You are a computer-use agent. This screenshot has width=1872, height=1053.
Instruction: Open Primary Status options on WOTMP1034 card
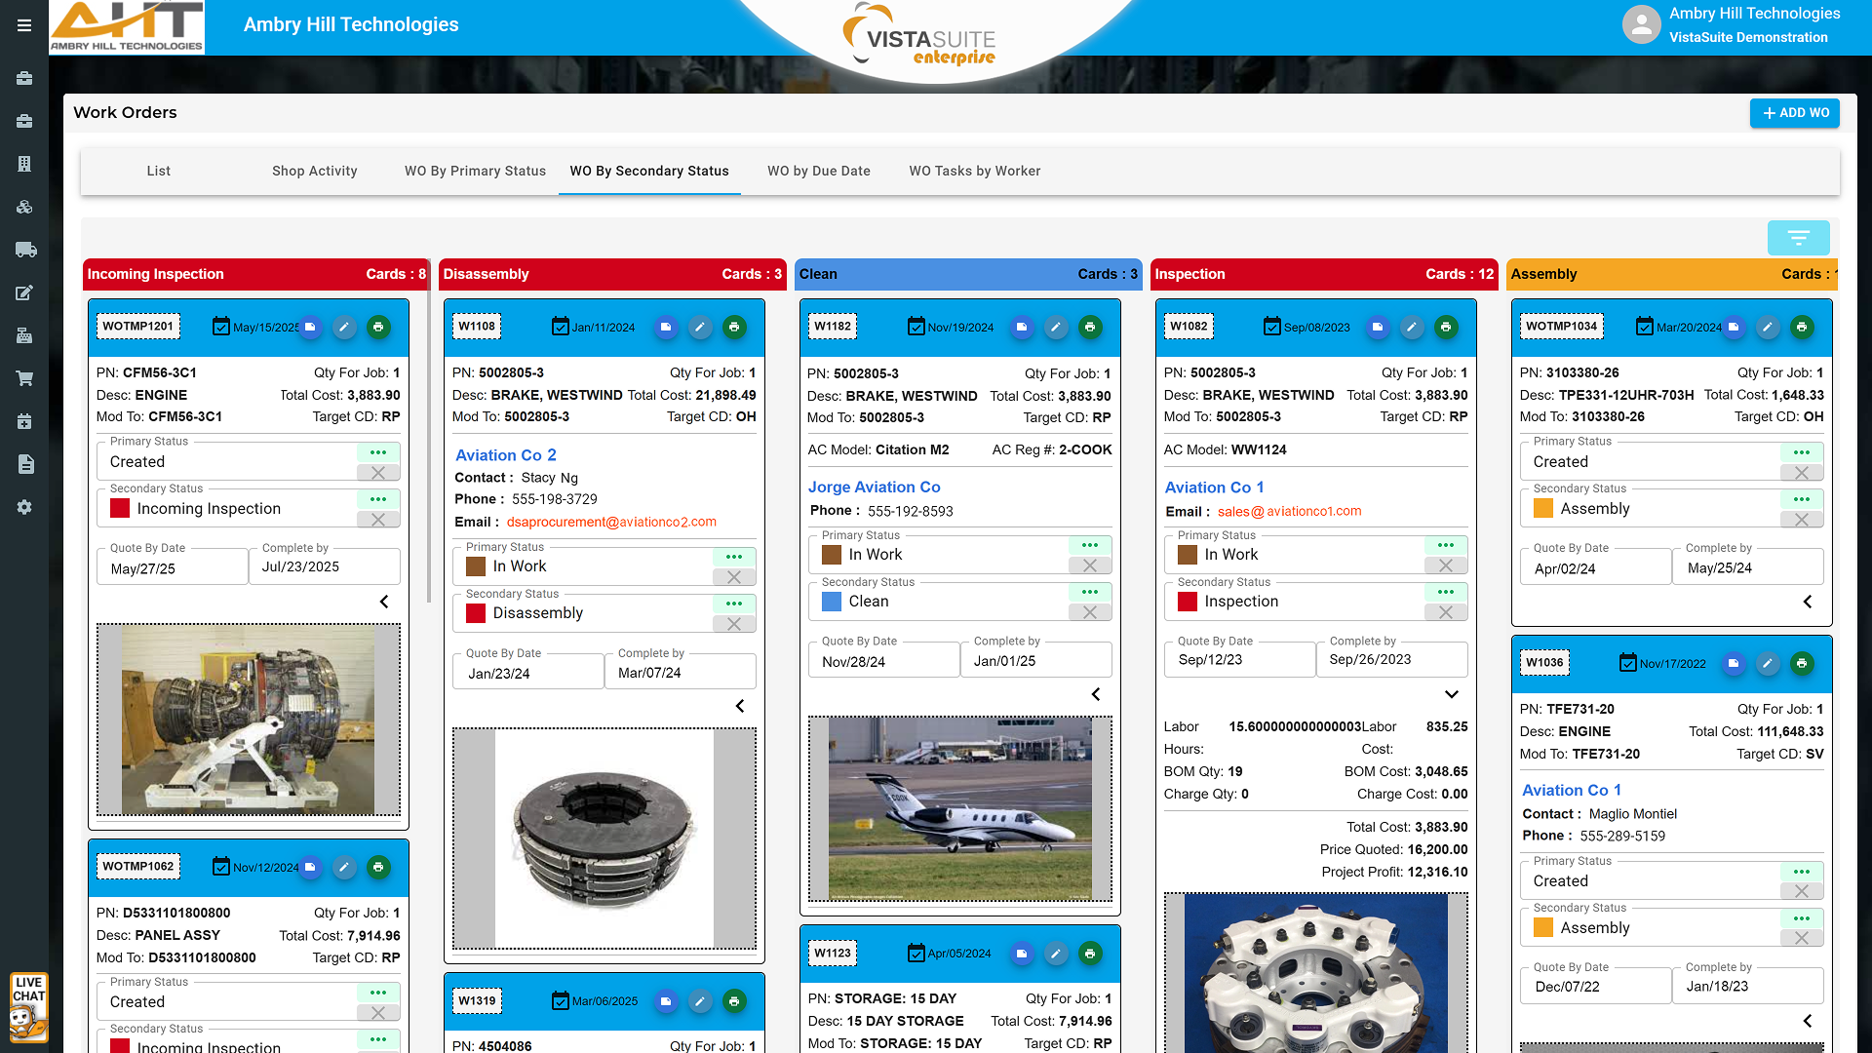[1801, 452]
